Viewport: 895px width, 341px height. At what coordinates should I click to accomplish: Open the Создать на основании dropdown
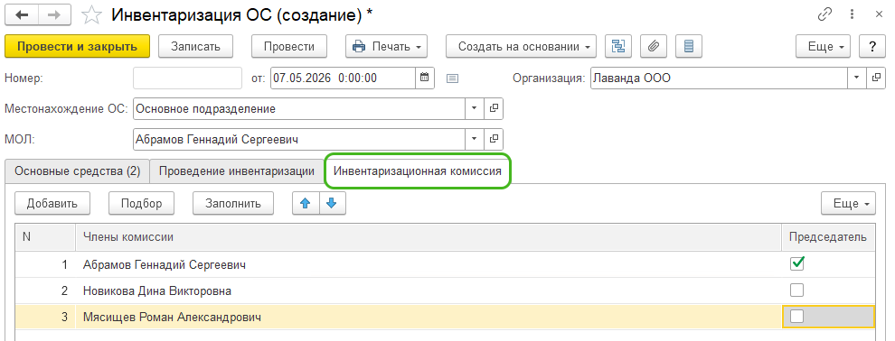(521, 47)
